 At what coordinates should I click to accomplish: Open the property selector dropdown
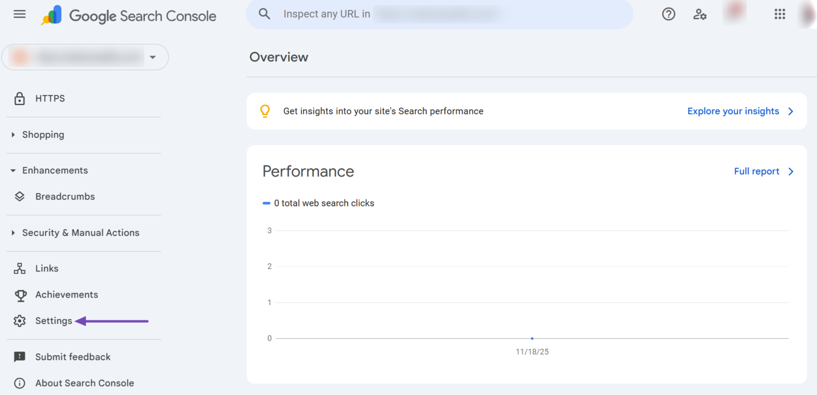click(x=152, y=57)
